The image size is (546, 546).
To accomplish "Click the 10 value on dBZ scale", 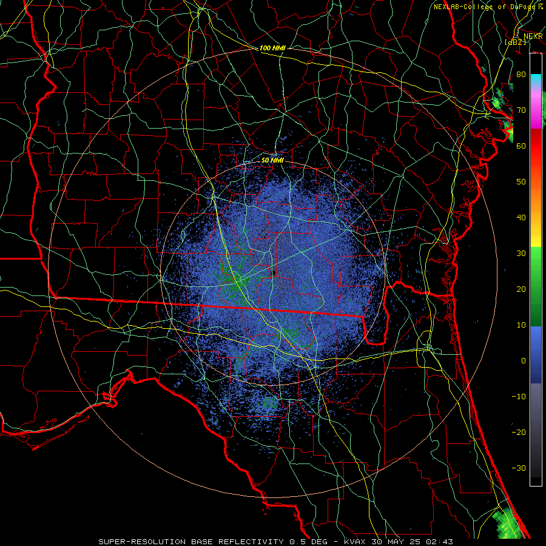I will coord(521,325).
